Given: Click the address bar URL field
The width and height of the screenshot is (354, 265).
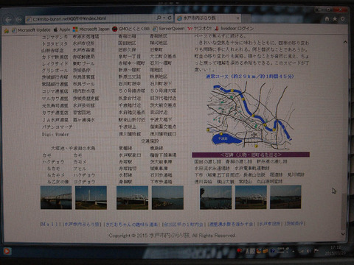Looking at the screenshot, I should (91, 18).
